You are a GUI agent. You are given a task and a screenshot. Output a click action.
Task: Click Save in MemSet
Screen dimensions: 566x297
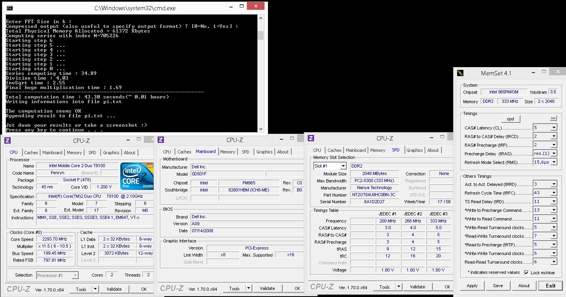tap(498, 286)
